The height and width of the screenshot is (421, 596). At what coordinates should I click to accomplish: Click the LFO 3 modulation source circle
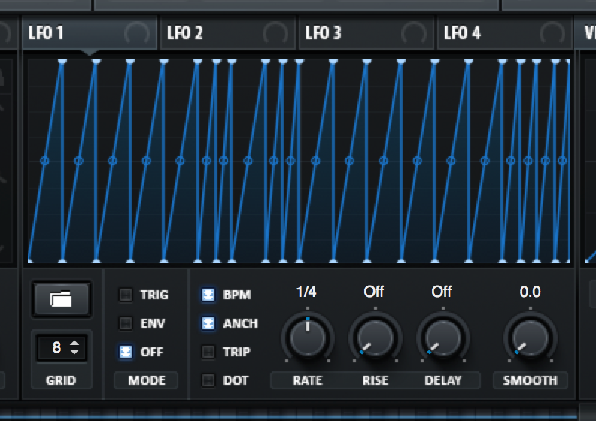click(414, 33)
